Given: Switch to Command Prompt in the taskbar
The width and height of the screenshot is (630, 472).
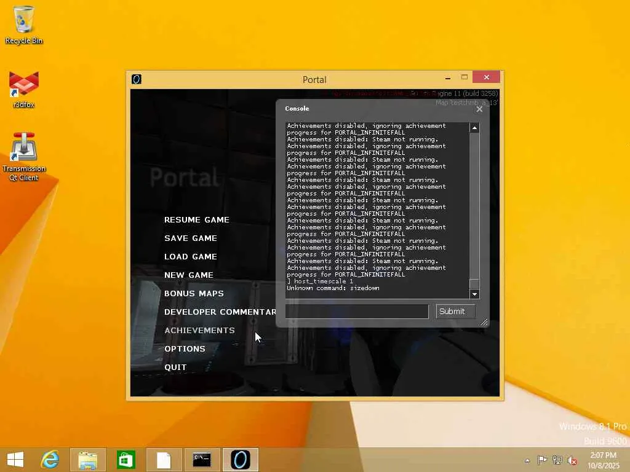Looking at the screenshot, I should tap(202, 460).
